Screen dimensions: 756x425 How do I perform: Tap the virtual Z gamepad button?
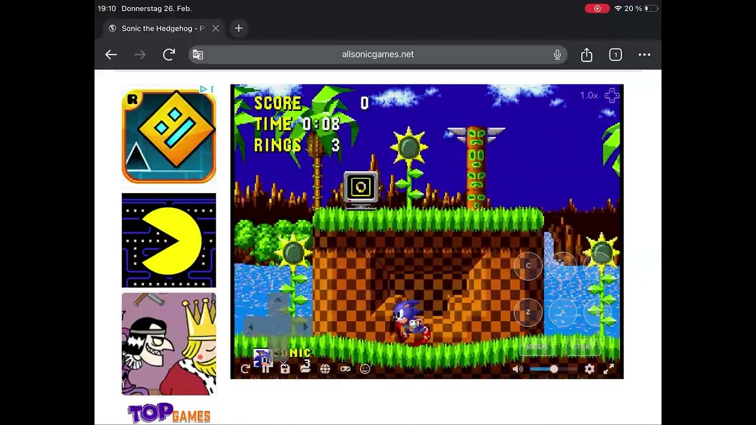pyautogui.click(x=528, y=312)
